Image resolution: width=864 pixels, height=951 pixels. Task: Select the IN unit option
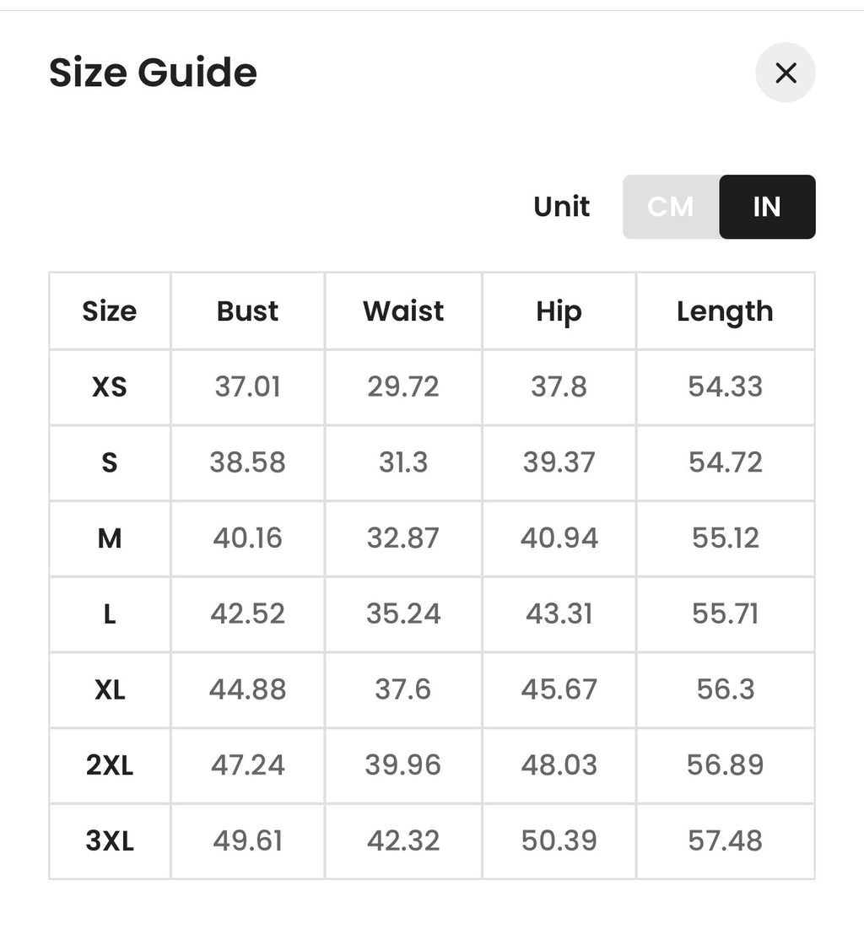[767, 207]
